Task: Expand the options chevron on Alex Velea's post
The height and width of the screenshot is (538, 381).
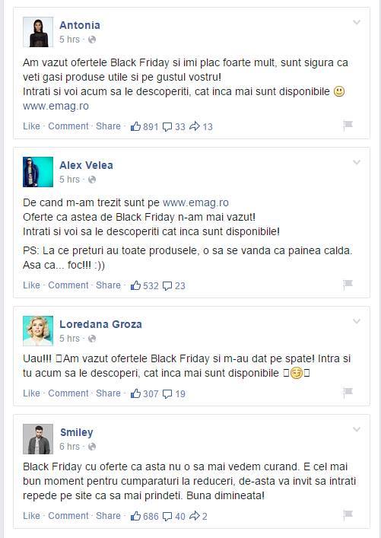Action: (x=357, y=162)
